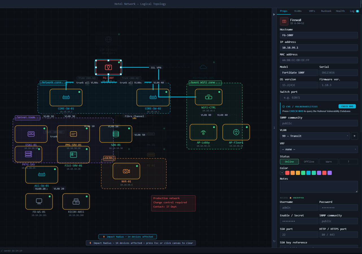The image size is (362, 254).
Task: Click the Switch port field
Action: [x=319, y=97]
